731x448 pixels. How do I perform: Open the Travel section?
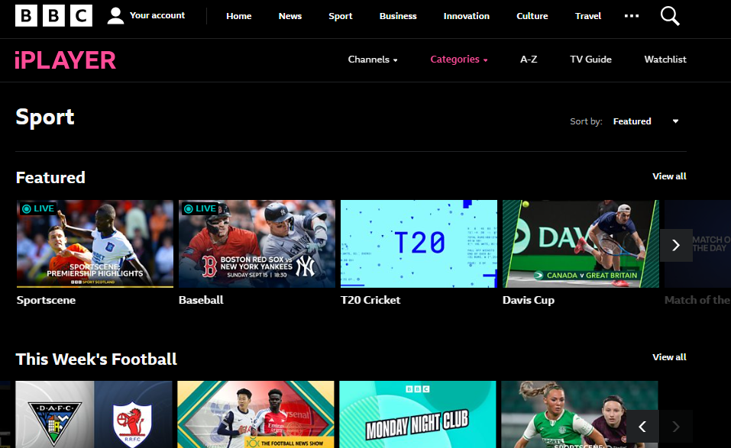[x=588, y=16]
